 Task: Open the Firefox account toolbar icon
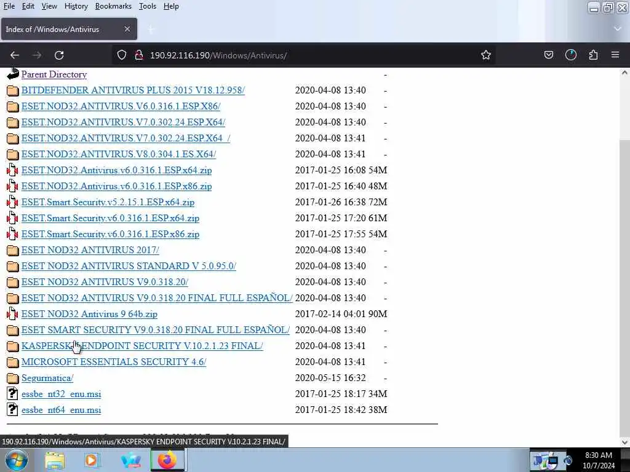[x=570, y=55]
